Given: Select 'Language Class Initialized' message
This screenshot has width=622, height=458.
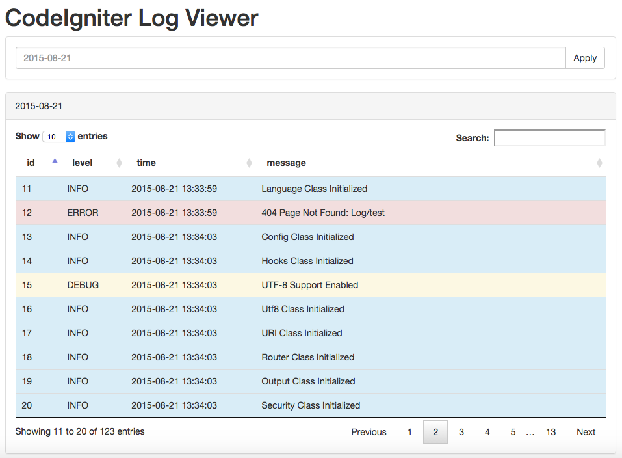Looking at the screenshot, I should (314, 189).
